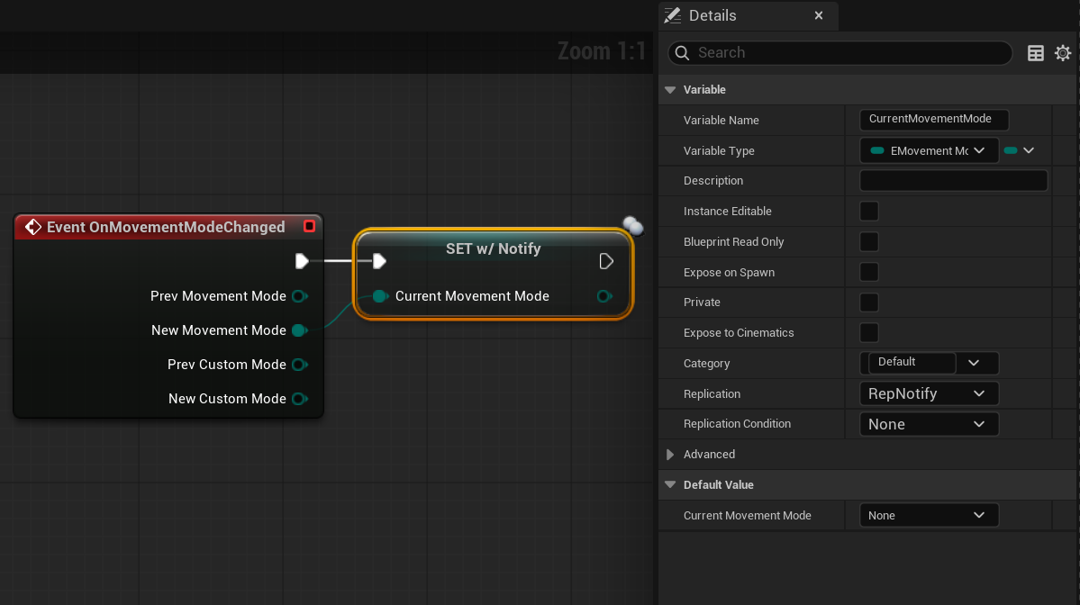Collapse the Variable section header

670,89
